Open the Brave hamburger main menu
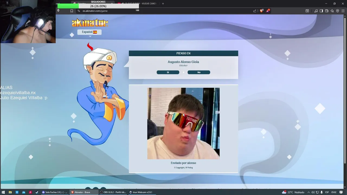The image size is (347, 195). (343, 11)
